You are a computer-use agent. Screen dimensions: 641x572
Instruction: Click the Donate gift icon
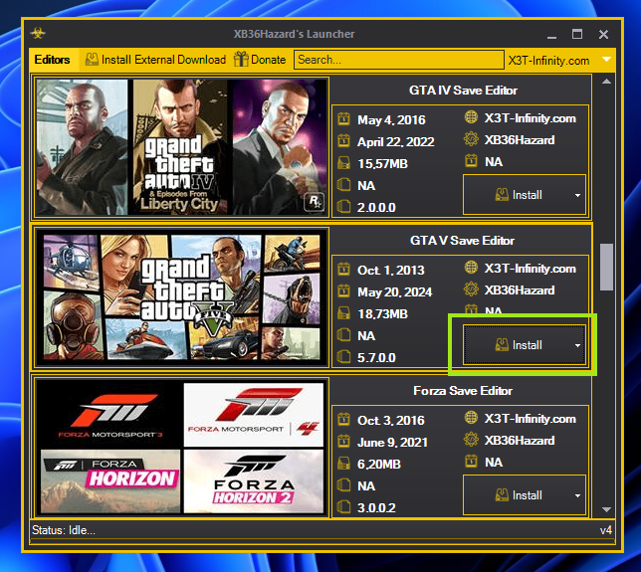click(x=241, y=60)
